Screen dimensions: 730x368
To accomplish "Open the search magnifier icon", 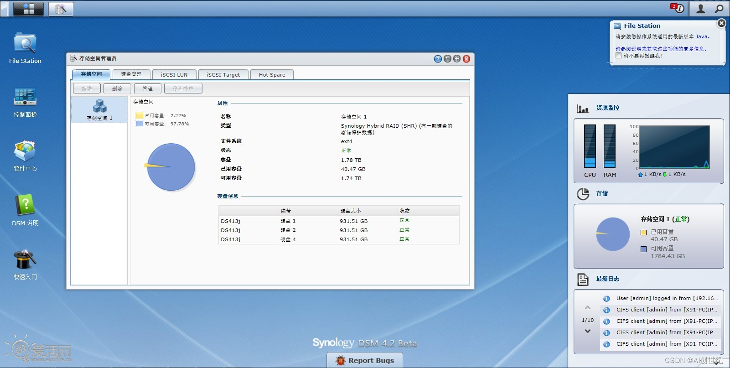I will coord(719,8).
